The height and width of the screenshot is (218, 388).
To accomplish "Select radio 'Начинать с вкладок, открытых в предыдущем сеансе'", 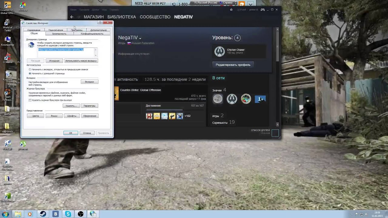I will click(30, 70).
